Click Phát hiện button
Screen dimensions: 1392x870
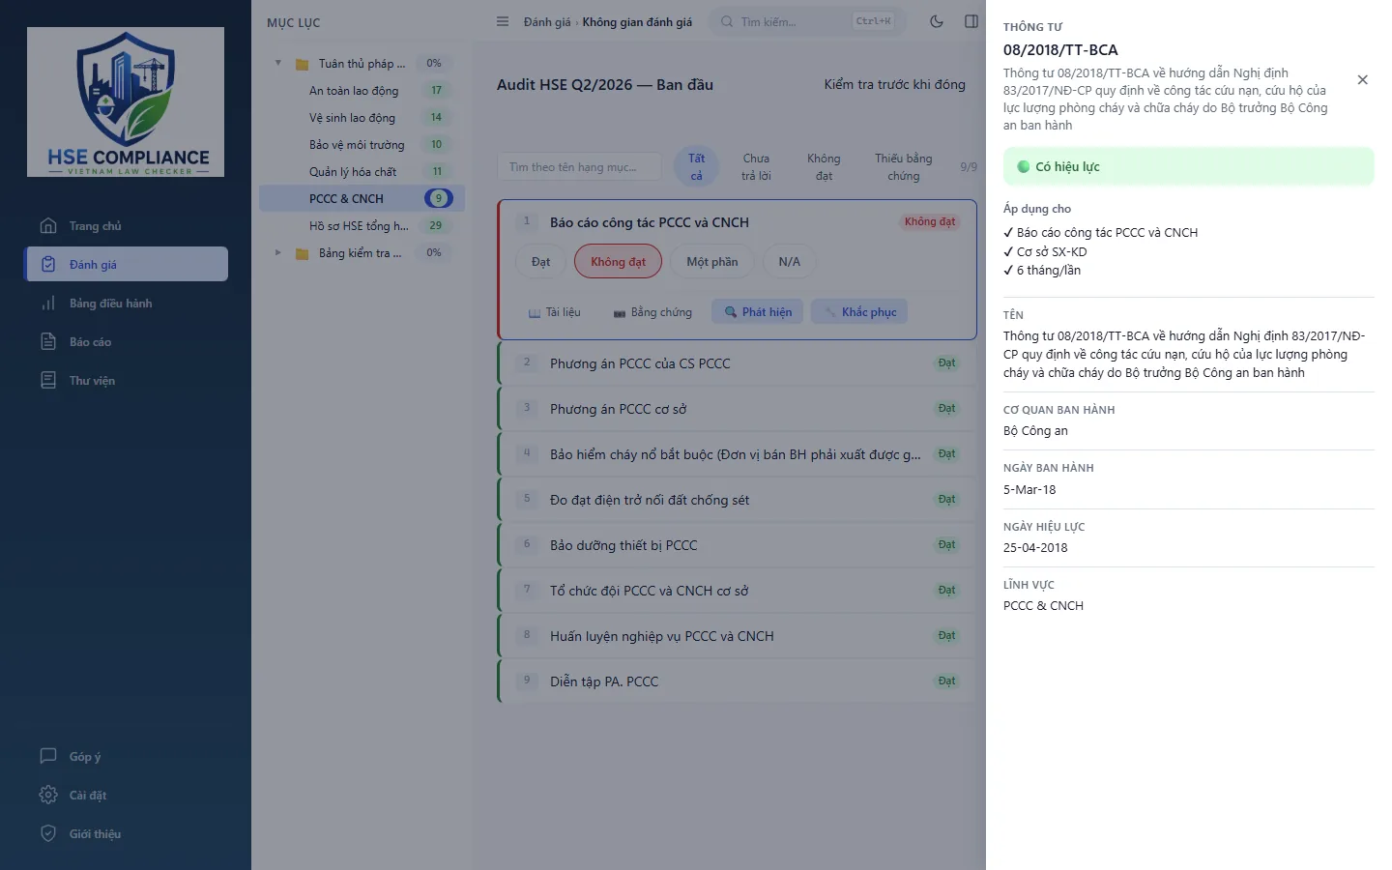click(758, 312)
